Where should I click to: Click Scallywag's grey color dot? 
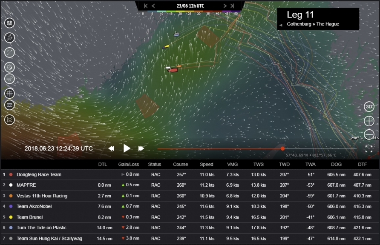click(11, 238)
